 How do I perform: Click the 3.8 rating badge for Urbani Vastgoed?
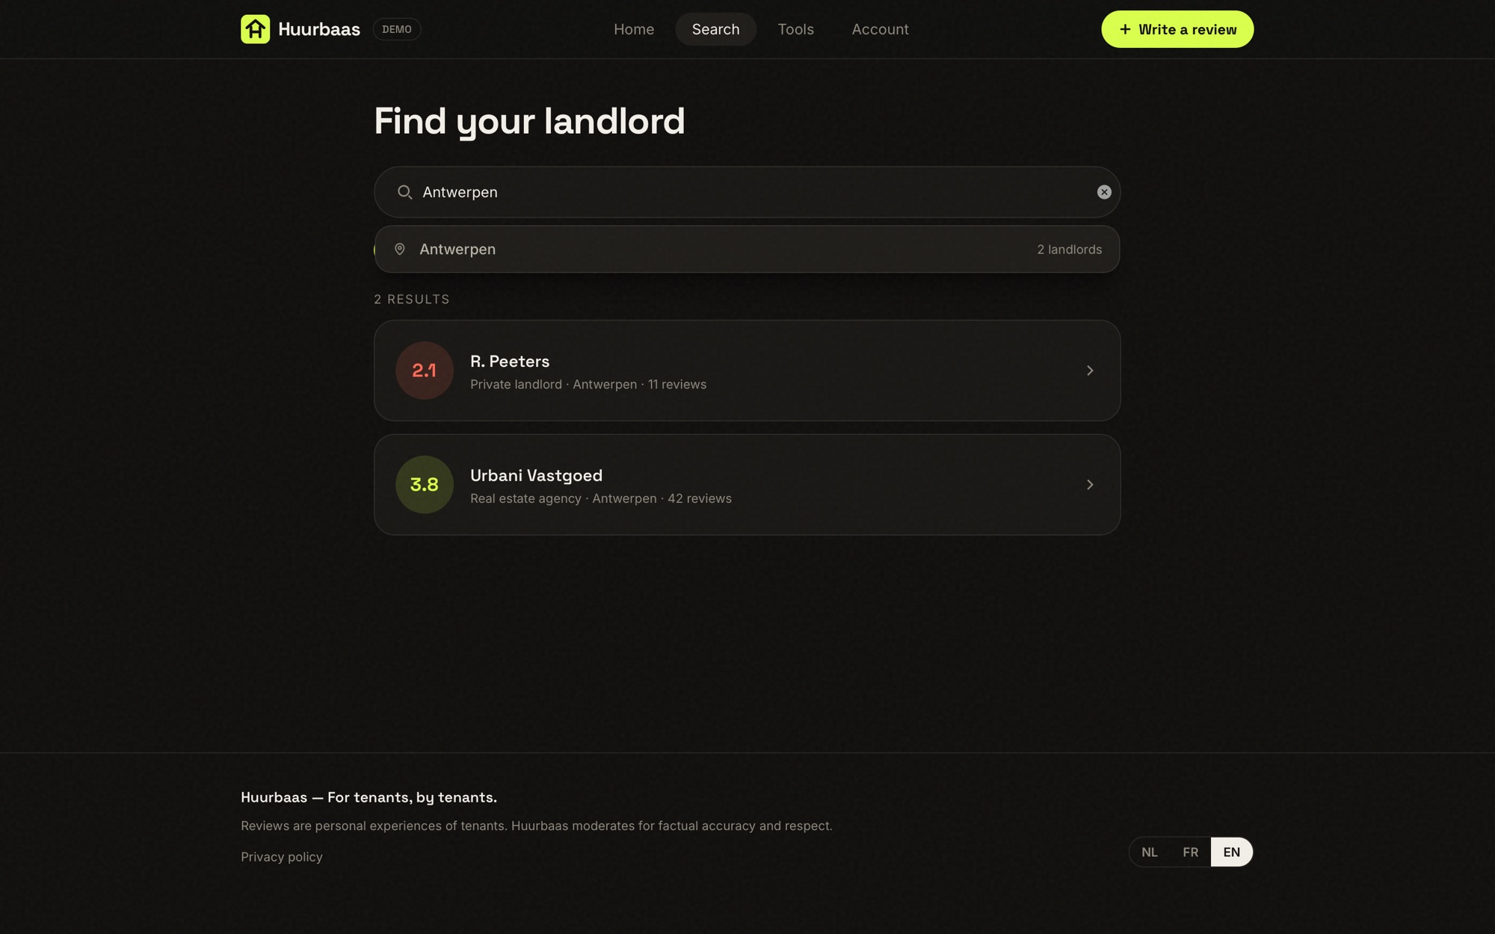point(425,485)
